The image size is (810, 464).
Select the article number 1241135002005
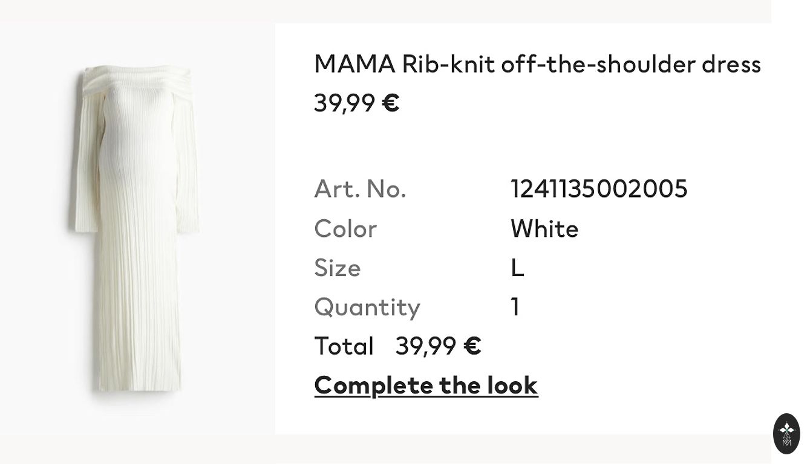point(599,188)
